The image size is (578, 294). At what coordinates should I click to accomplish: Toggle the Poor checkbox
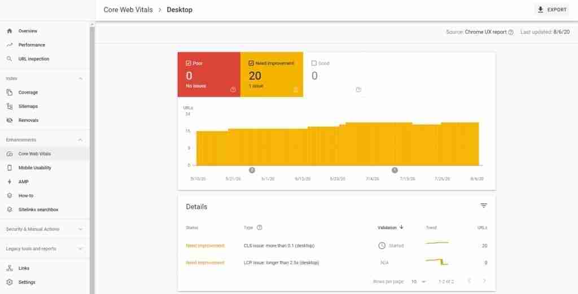(x=189, y=63)
